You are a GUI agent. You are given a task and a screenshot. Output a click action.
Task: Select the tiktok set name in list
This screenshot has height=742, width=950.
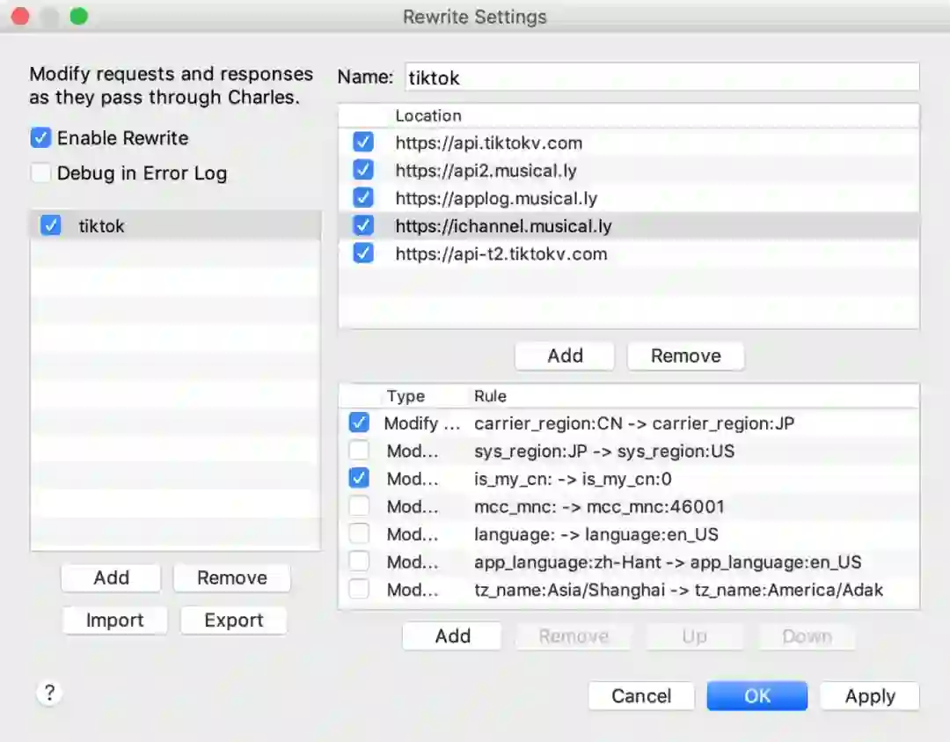point(101,226)
